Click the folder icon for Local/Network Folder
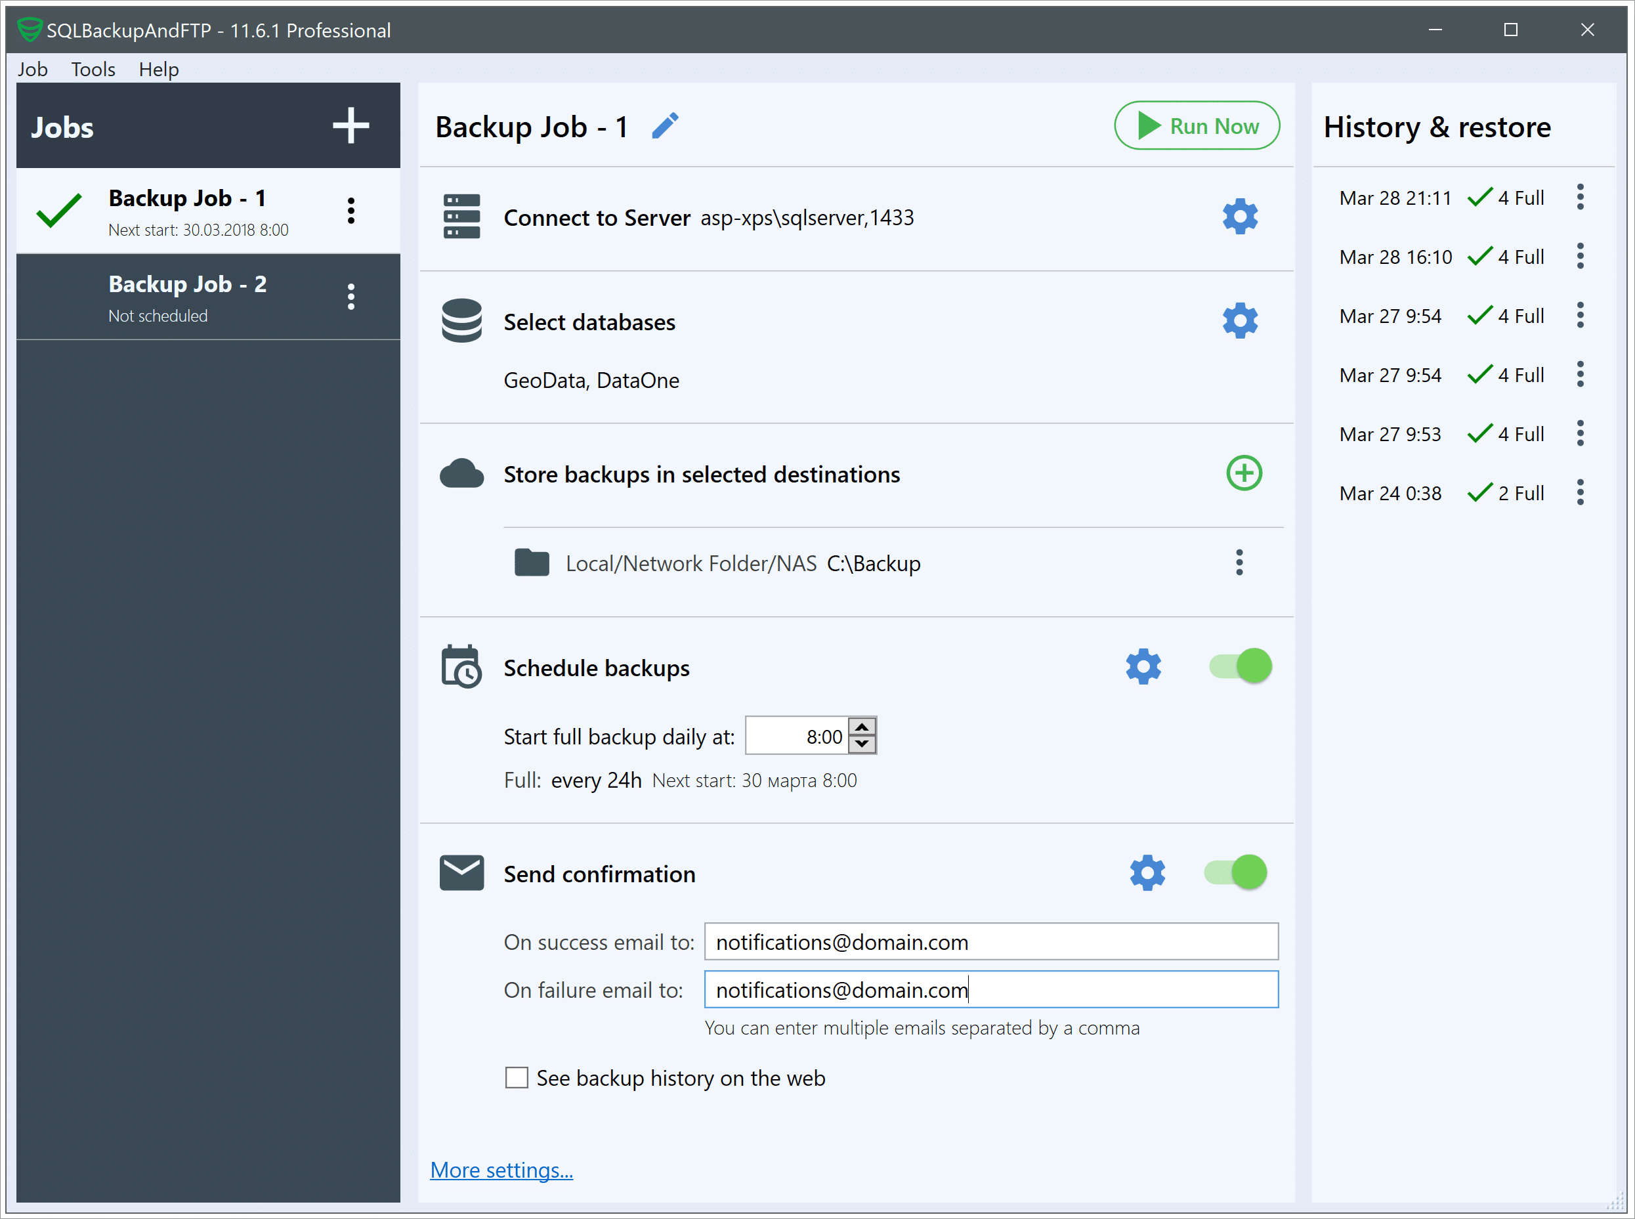The width and height of the screenshot is (1635, 1219). pyautogui.click(x=531, y=563)
